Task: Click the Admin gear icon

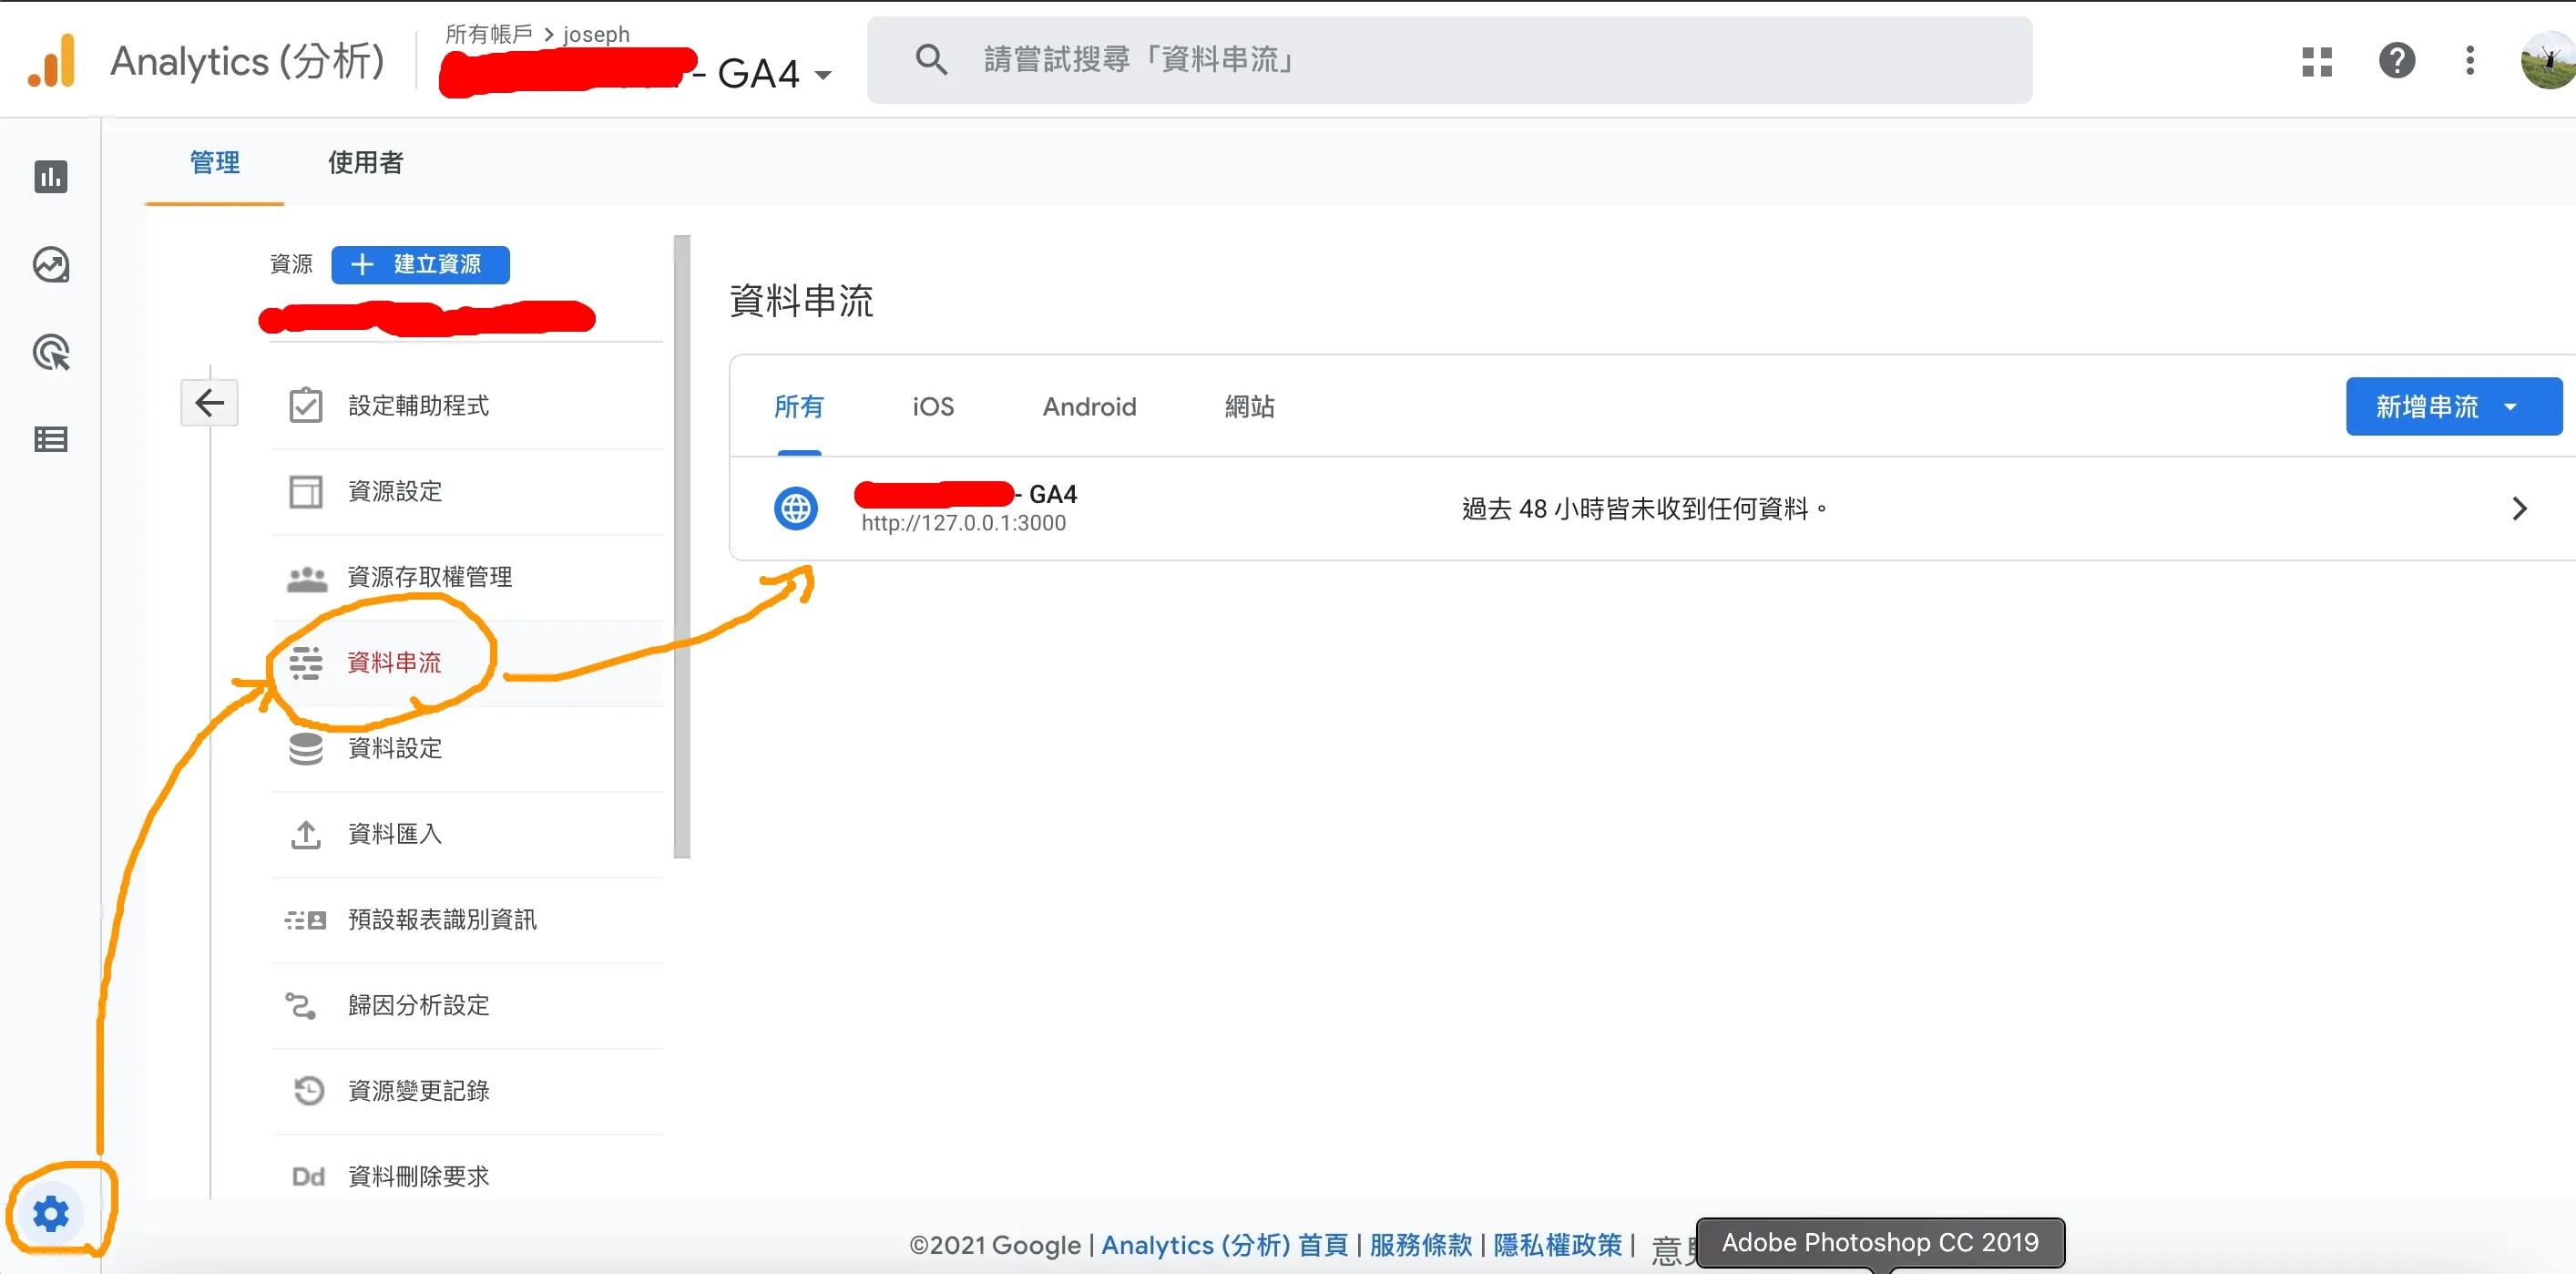Action: pos(51,1213)
